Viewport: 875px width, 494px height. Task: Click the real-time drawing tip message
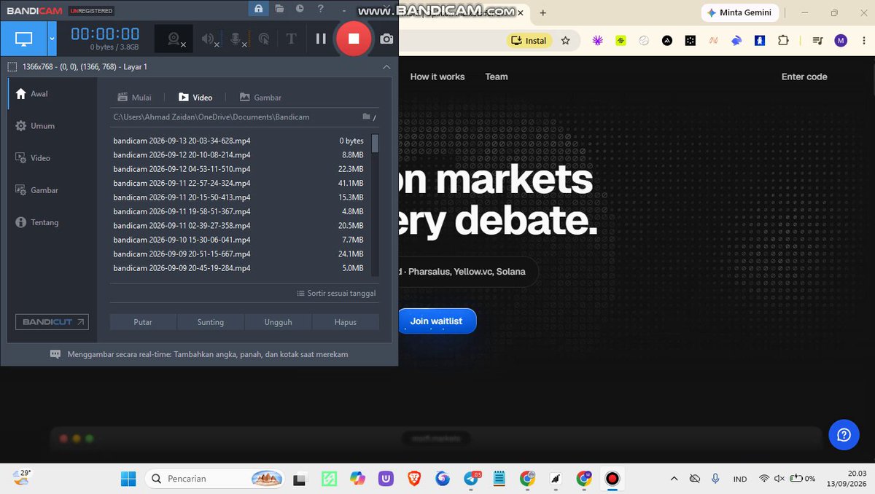(199, 354)
